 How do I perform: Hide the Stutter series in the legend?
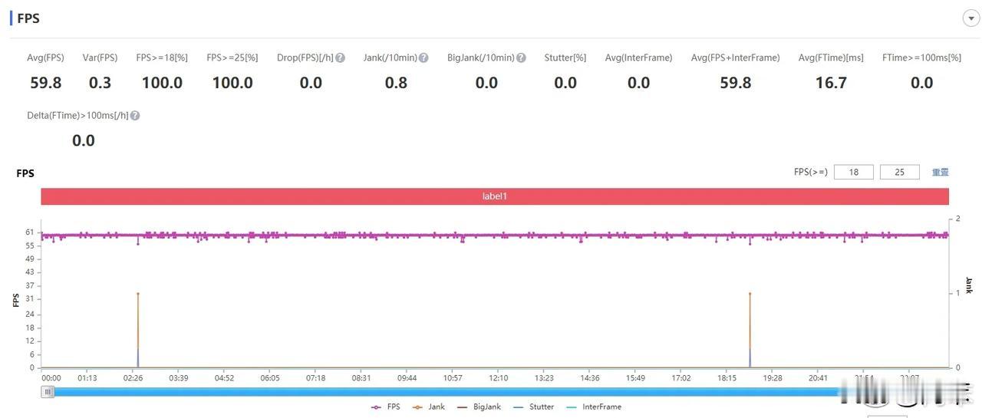click(x=533, y=406)
